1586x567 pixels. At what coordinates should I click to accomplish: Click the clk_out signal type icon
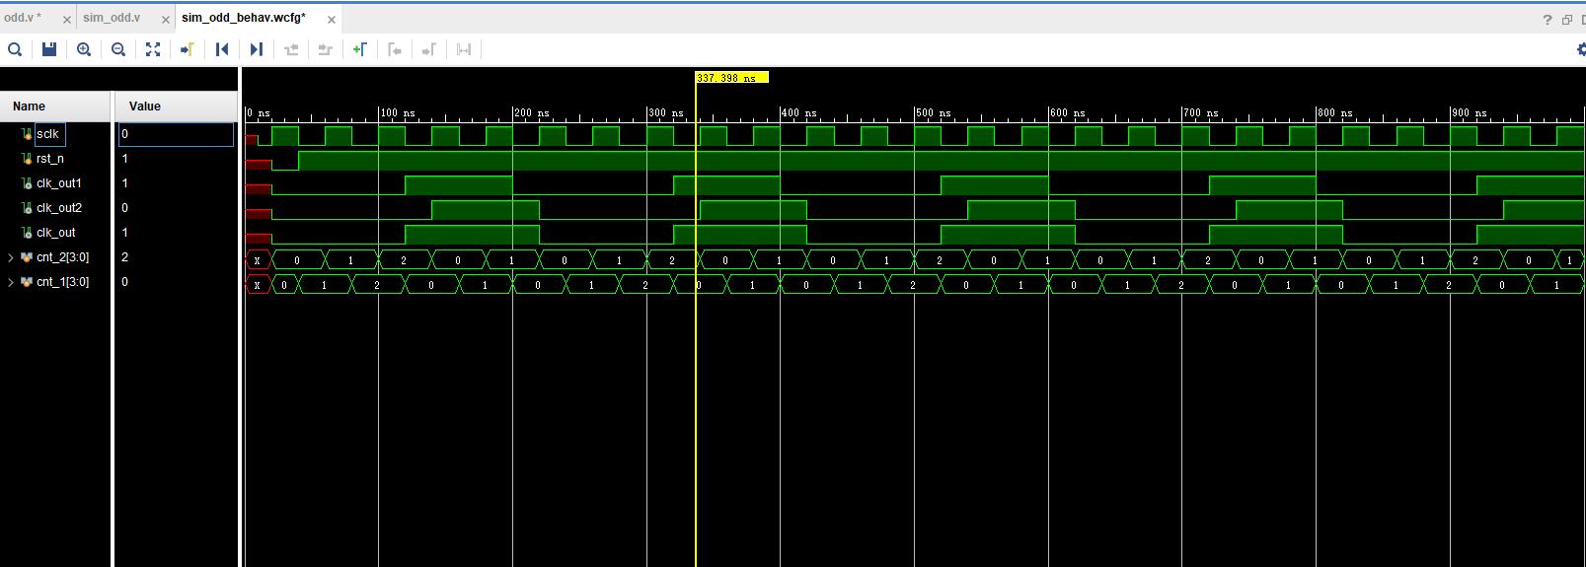[27, 233]
